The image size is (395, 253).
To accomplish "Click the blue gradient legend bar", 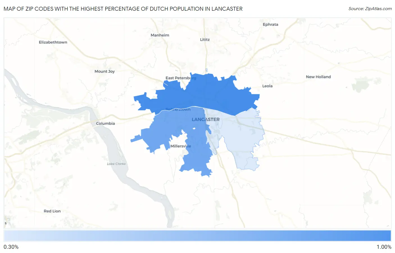I will tap(197, 236).
